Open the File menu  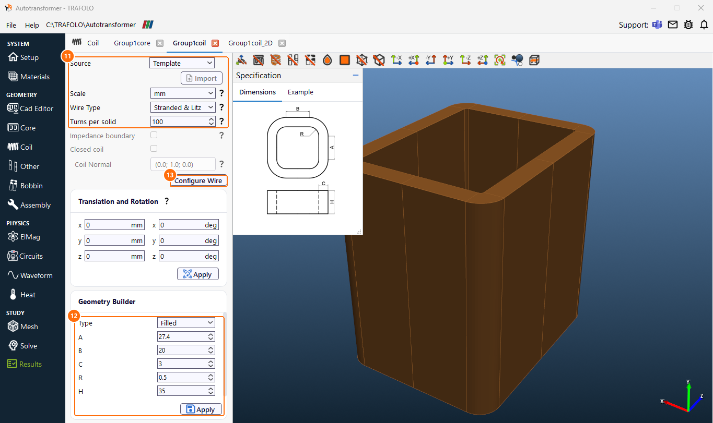coord(11,25)
